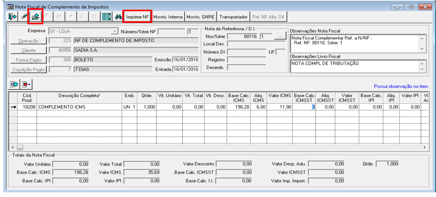Click the ellipsis button beside Nro/Série
Image resolution: width=436 pixels, height=197 pixels.
280,36
